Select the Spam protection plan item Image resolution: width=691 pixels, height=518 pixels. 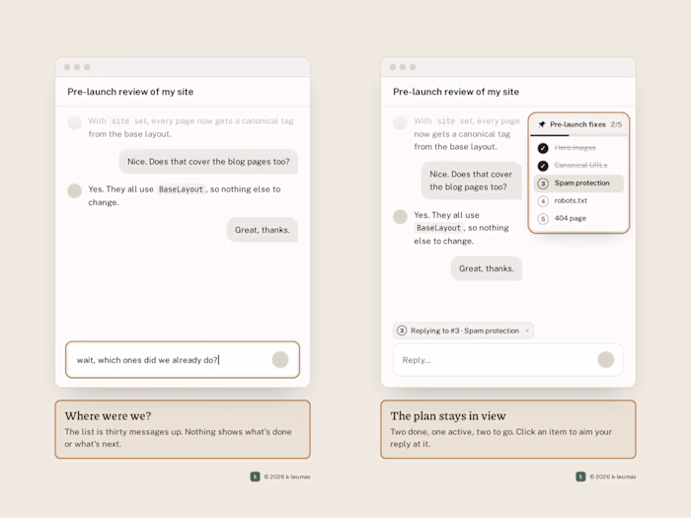coord(578,184)
